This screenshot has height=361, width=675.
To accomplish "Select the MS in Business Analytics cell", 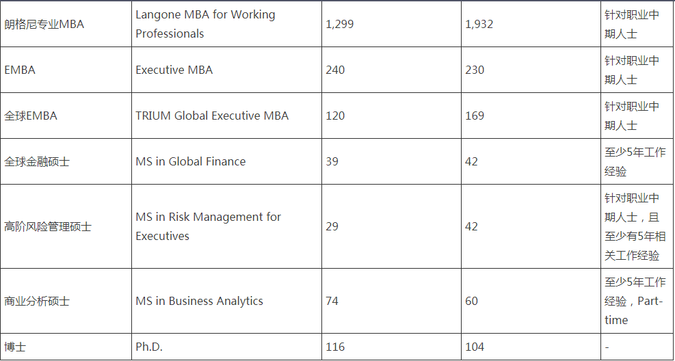I will [x=199, y=301].
